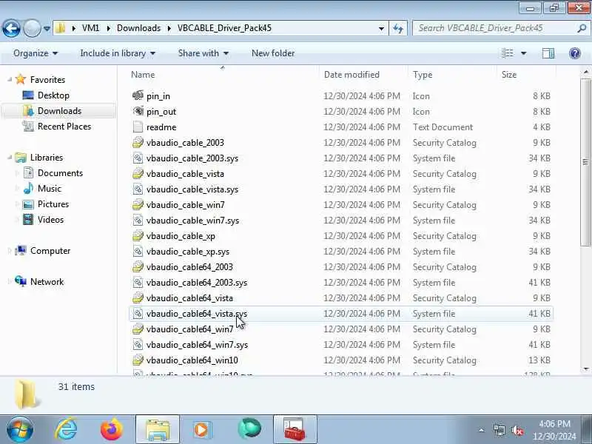Open the recent pages dropdown arrow

pyautogui.click(x=47, y=28)
